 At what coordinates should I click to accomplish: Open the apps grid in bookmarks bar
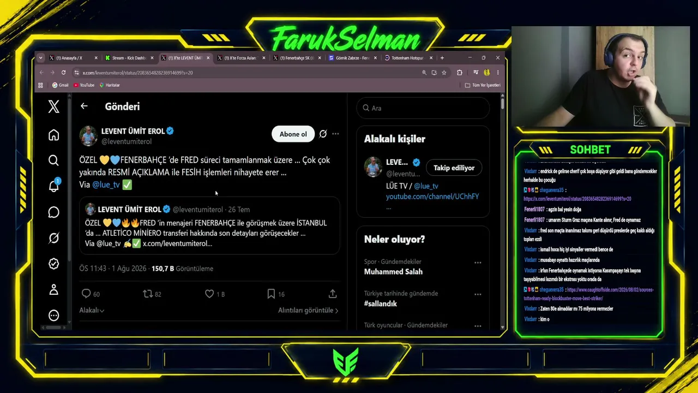pyautogui.click(x=40, y=85)
